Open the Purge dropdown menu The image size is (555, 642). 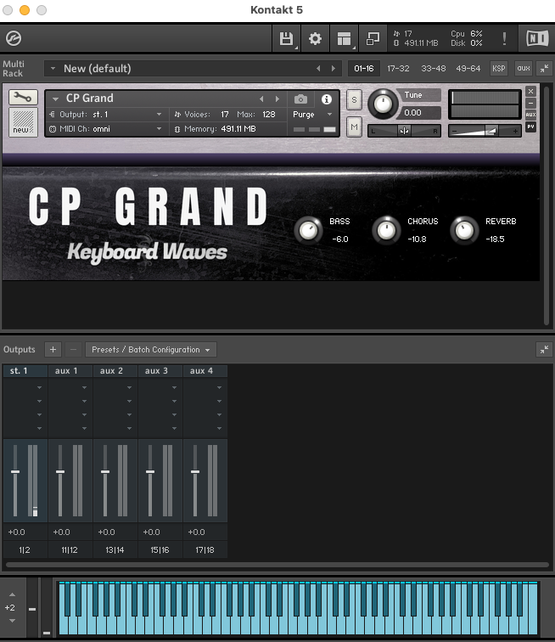tap(312, 115)
